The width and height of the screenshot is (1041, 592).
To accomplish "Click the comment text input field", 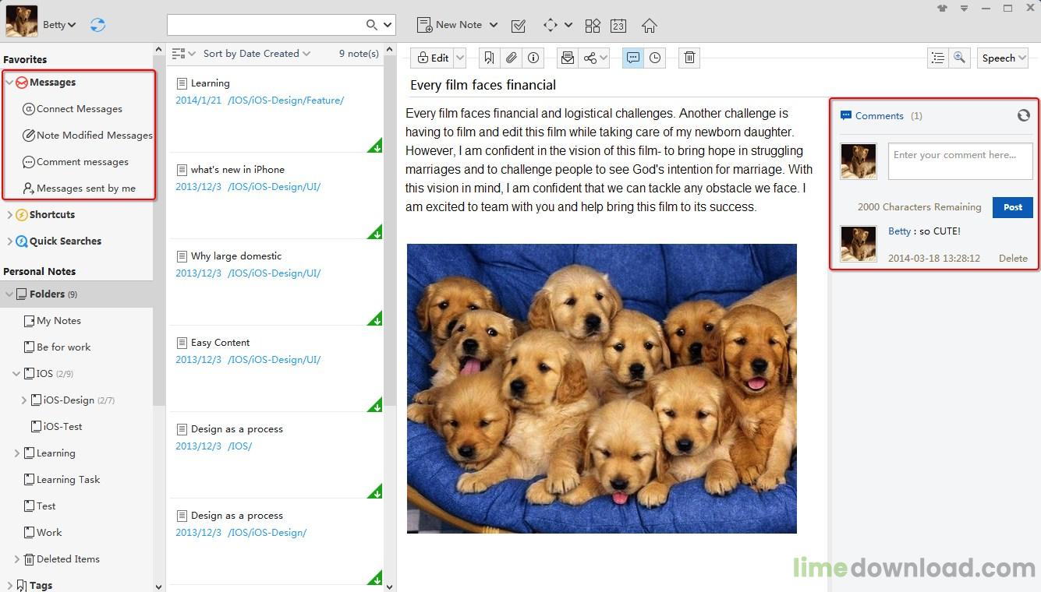I will click(x=960, y=161).
